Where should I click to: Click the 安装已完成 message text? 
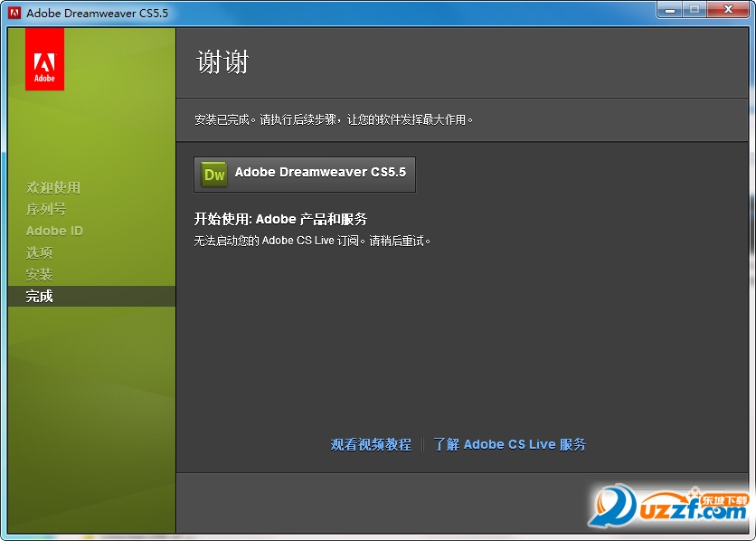tap(334, 119)
